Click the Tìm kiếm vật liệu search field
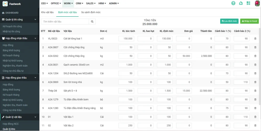Image resolution: width=261 pixels, height=131 pixels. (x=65, y=22)
